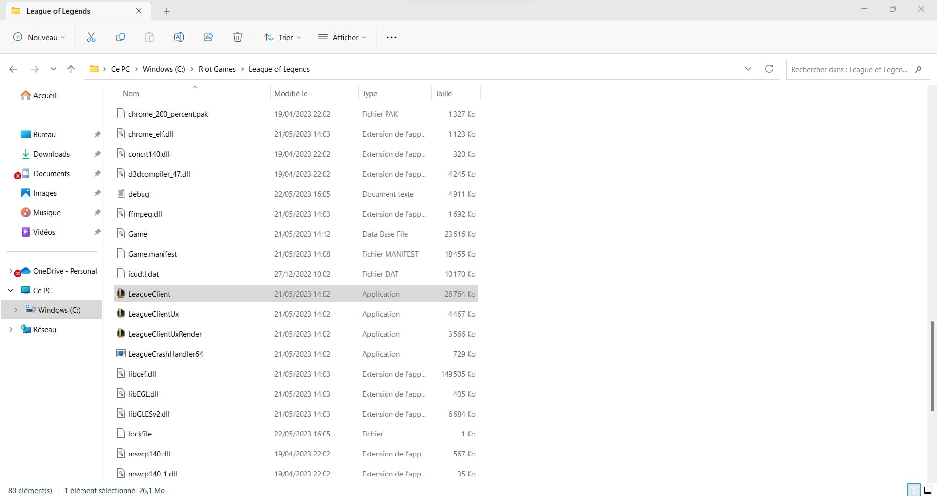Close the League of Legends tab
The image size is (937, 496).
coord(139,11)
